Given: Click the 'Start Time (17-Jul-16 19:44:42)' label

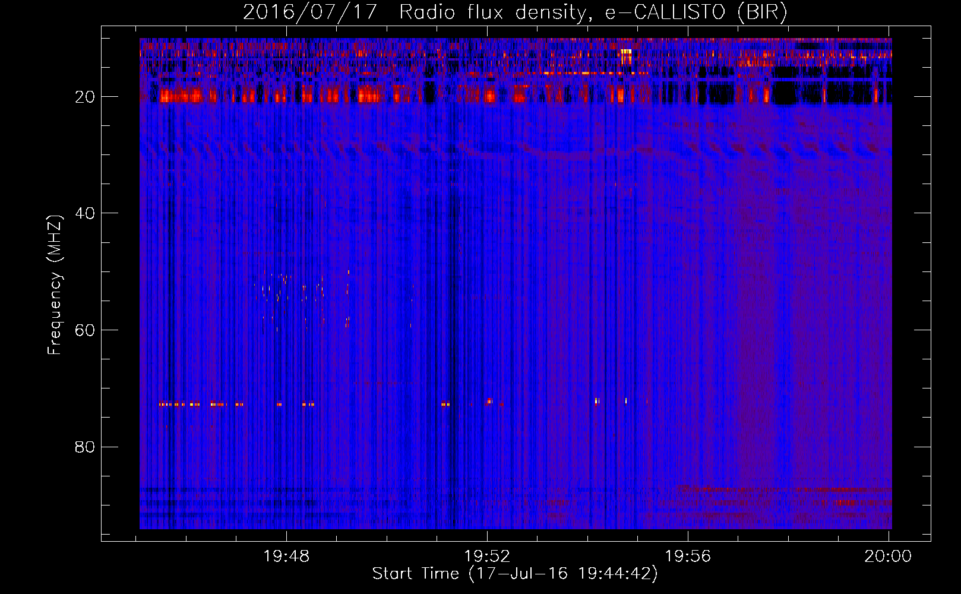Looking at the screenshot, I should [515, 574].
